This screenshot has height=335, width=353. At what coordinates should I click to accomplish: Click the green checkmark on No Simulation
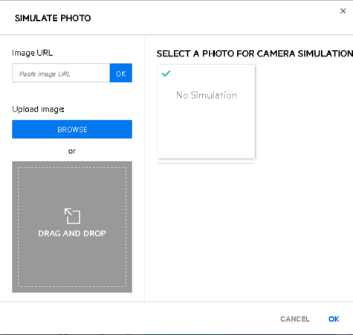coord(166,74)
